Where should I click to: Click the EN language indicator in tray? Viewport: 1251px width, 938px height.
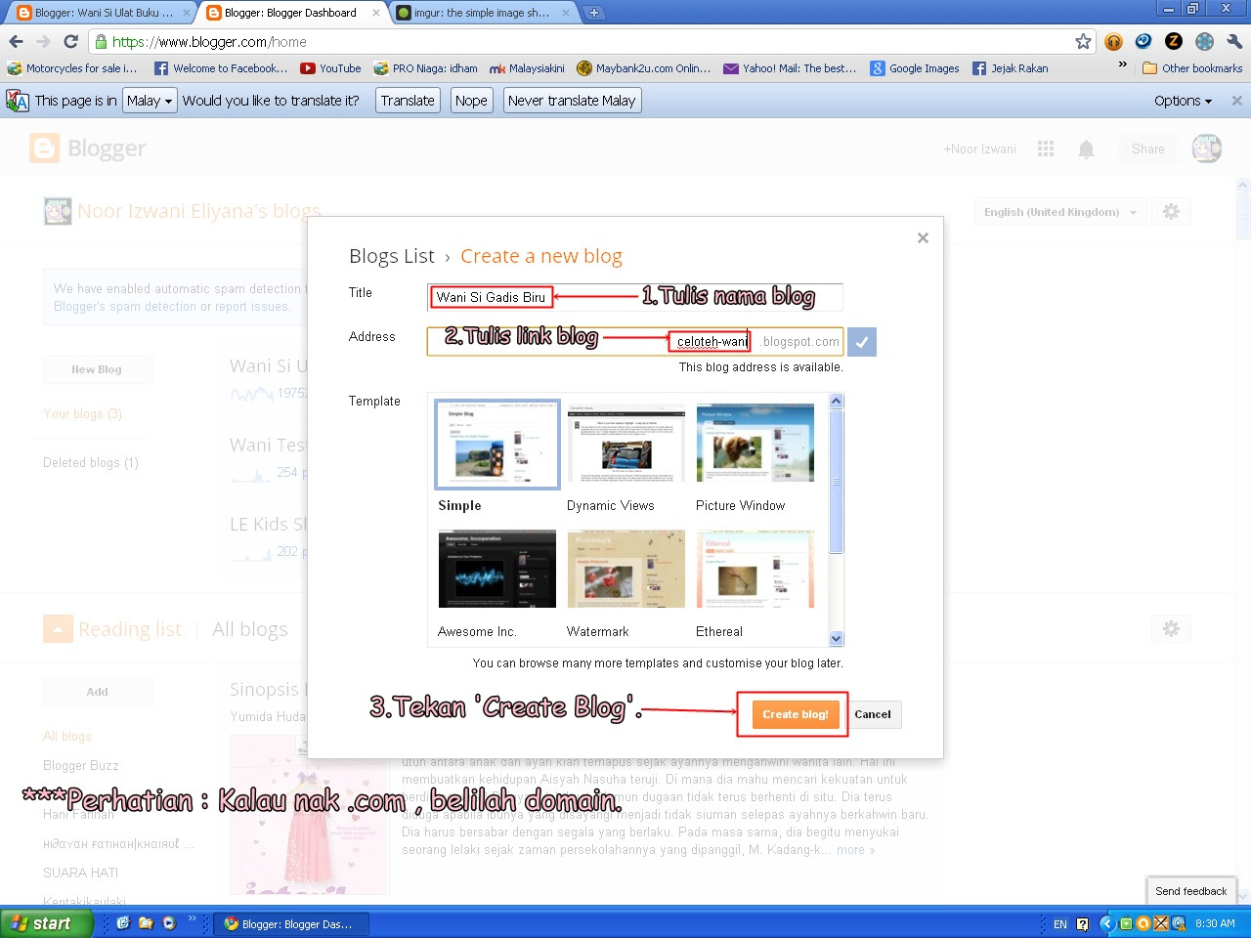tap(1060, 923)
